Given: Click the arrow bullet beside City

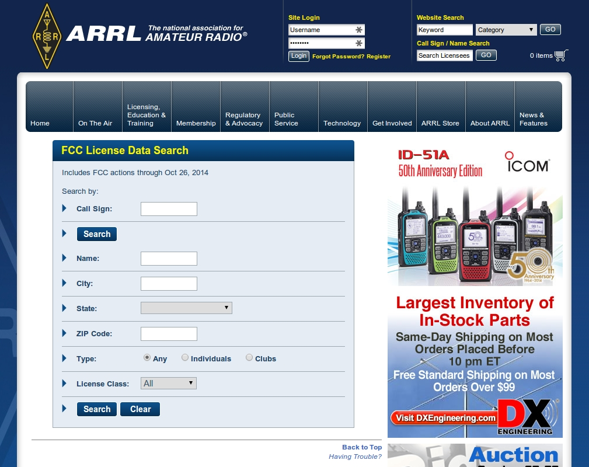Looking at the screenshot, I should click(64, 283).
